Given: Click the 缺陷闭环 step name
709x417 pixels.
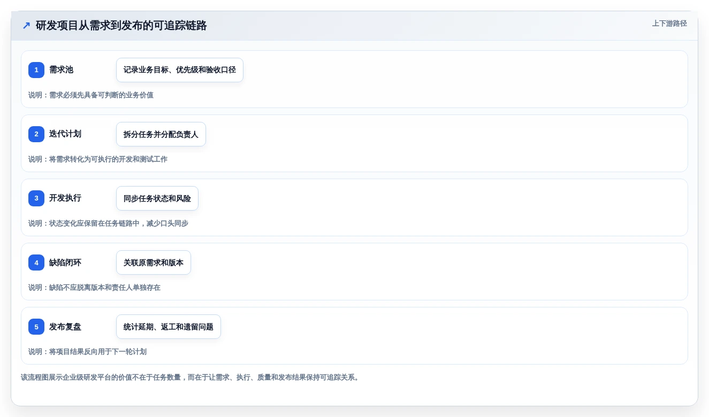Looking at the screenshot, I should [65, 262].
